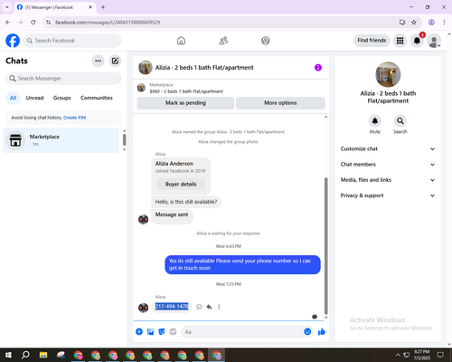The width and height of the screenshot is (452, 362).
Task: Mute conversation with bell icon
Action: [x=375, y=121]
